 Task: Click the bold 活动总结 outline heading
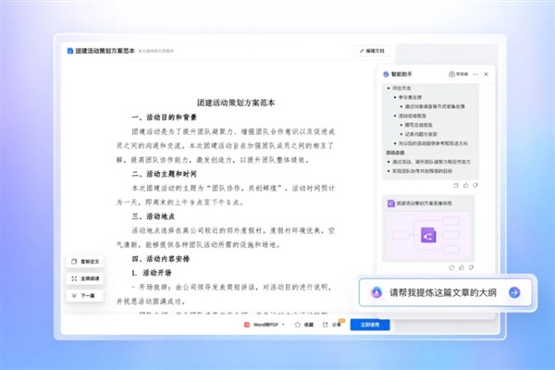tap(395, 153)
